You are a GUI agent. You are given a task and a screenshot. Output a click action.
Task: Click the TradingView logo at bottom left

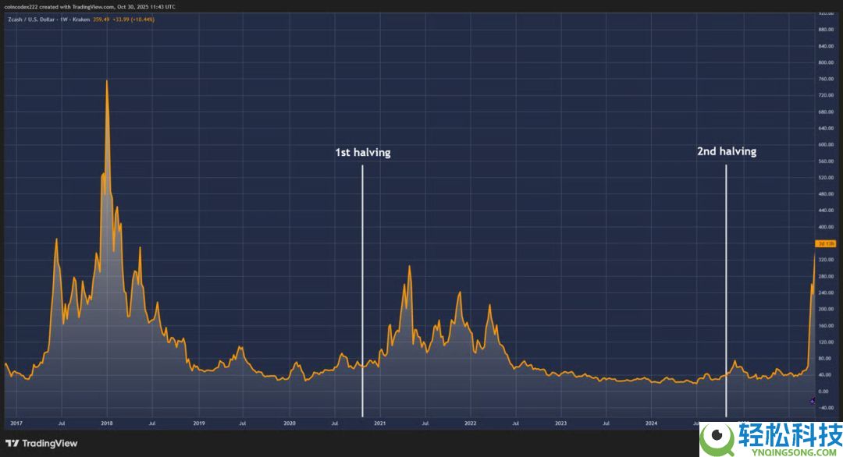(41, 443)
